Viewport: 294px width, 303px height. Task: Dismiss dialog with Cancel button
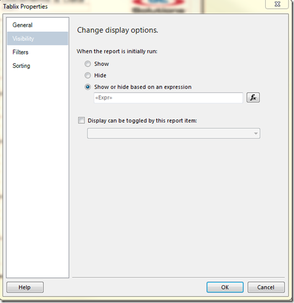click(x=266, y=287)
